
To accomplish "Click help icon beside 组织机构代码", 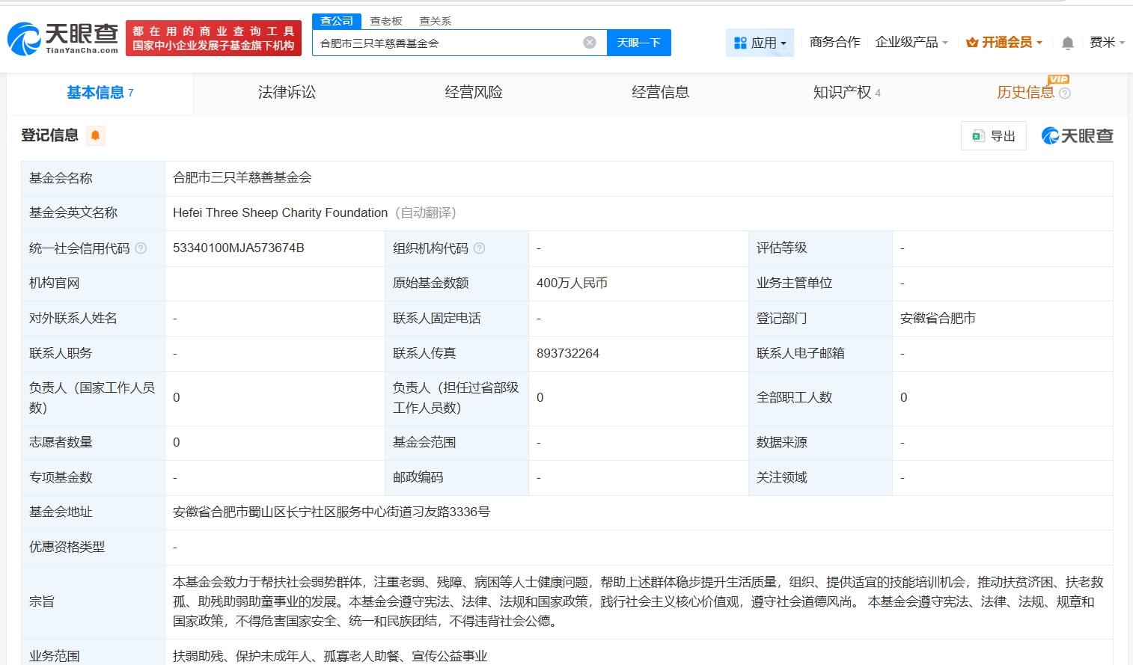I will click(x=480, y=248).
